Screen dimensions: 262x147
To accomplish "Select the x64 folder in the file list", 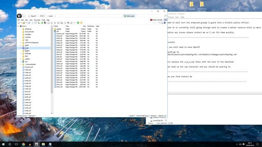I will (58, 31).
